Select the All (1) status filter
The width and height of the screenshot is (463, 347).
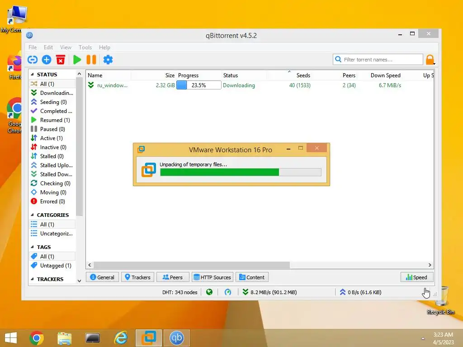tap(52, 84)
